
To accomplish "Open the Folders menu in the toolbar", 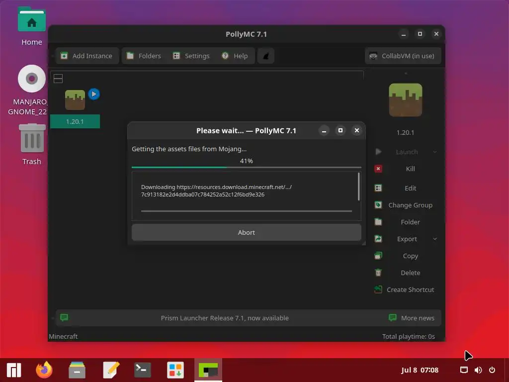I will (x=144, y=56).
